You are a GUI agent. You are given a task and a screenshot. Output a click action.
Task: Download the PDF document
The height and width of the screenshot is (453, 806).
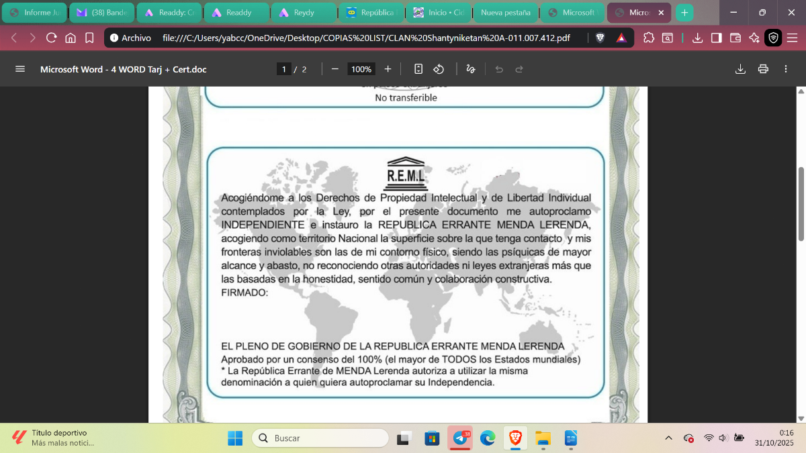(741, 68)
